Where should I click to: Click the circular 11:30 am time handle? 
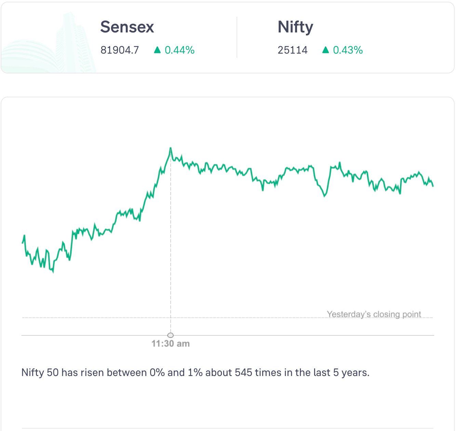[171, 335]
